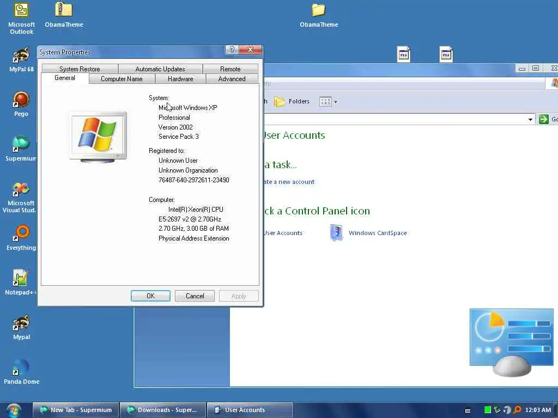Click the green square tray icon
The image size is (558, 418).
[488, 410]
